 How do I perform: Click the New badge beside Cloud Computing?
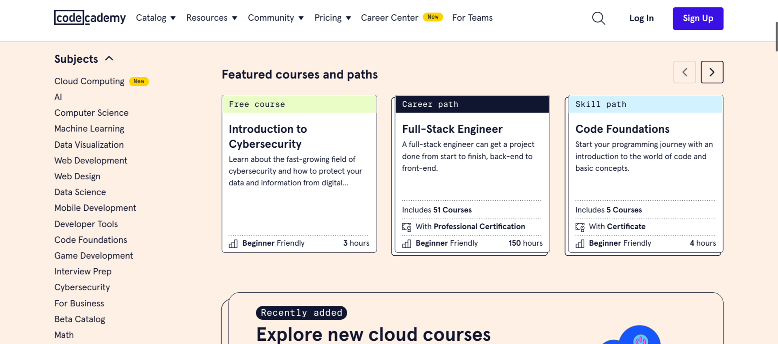click(x=139, y=81)
